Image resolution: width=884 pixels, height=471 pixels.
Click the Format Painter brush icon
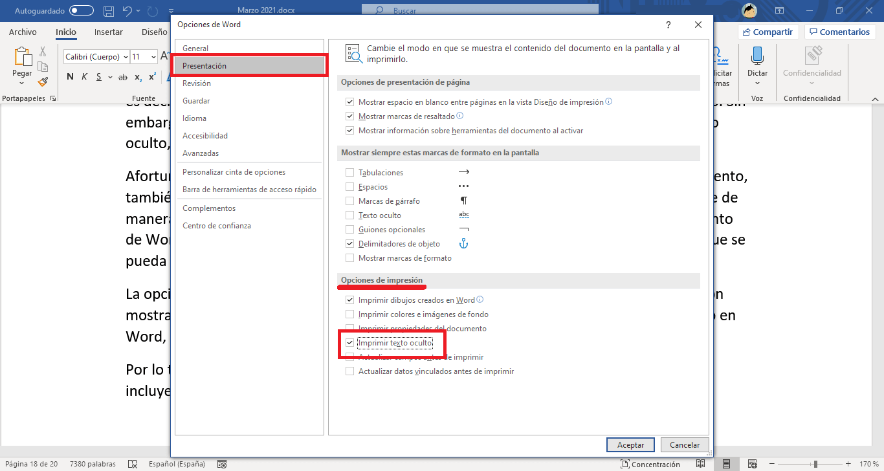coord(43,82)
